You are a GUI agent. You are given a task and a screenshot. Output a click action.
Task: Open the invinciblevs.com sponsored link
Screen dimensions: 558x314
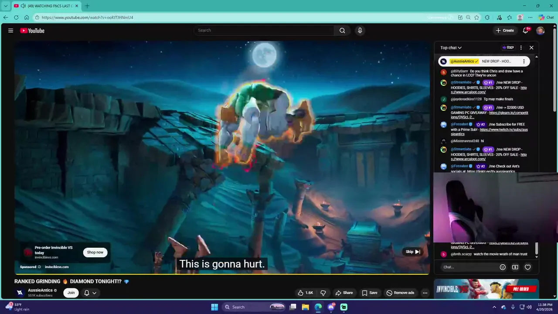[x=57, y=267]
